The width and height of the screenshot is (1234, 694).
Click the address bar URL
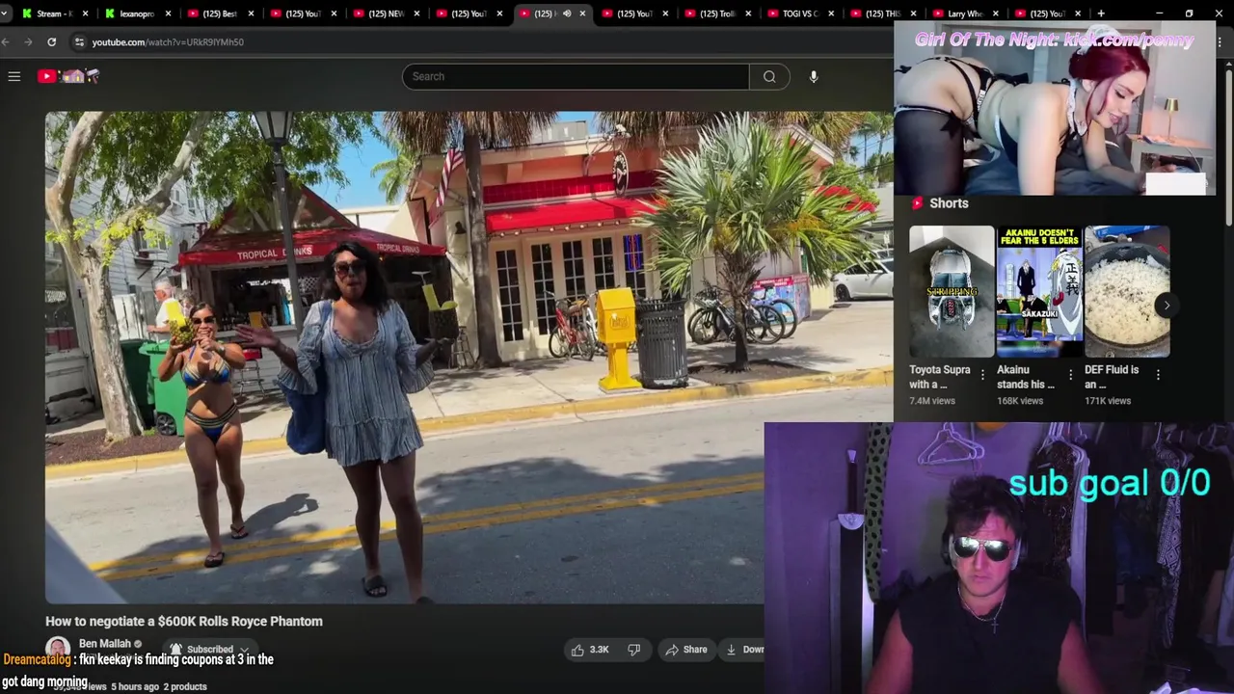pos(168,41)
